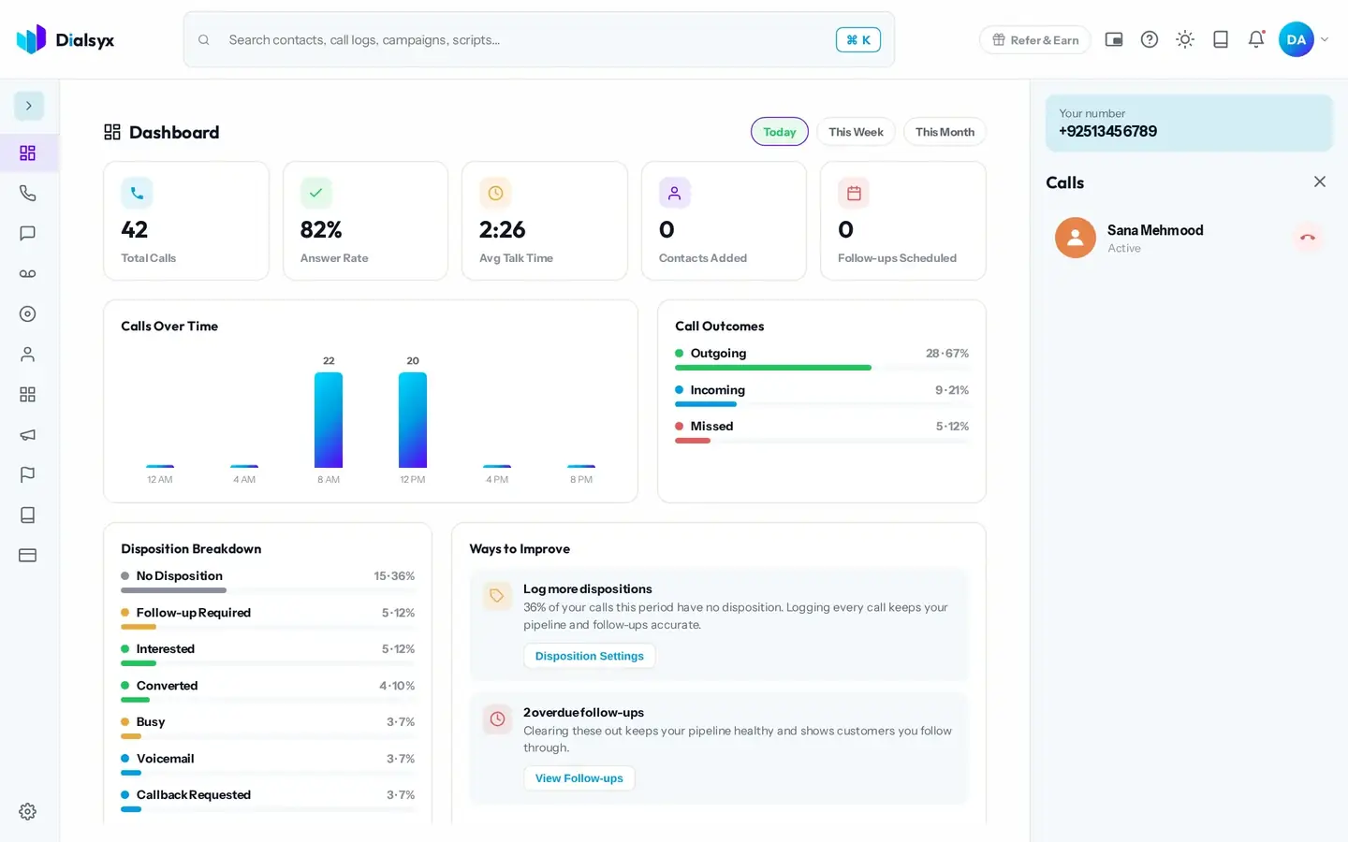Click the No Disposition row label
The height and width of the screenshot is (842, 1348).
(180, 576)
